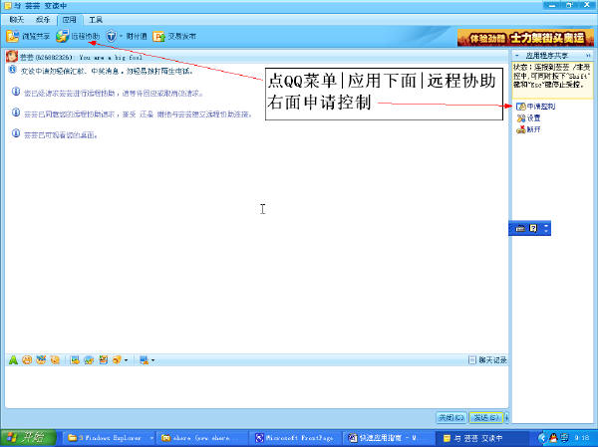
Task: Click the Windows 开始 Start button
Action: [29, 437]
